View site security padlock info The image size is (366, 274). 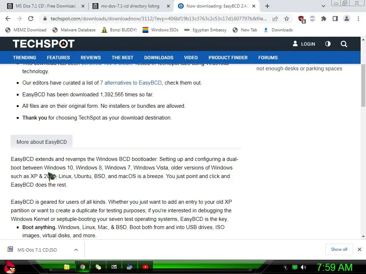click(45, 19)
